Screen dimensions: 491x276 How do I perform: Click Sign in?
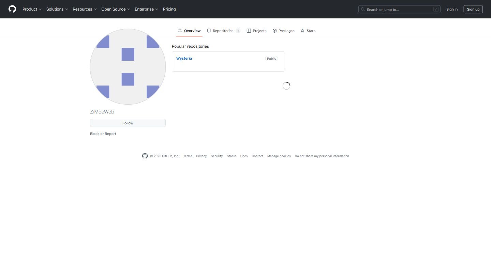click(x=452, y=9)
